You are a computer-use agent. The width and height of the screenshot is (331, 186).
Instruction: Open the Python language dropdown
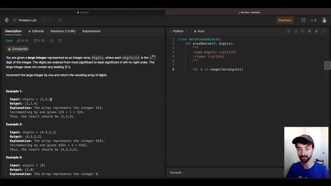pos(179,31)
